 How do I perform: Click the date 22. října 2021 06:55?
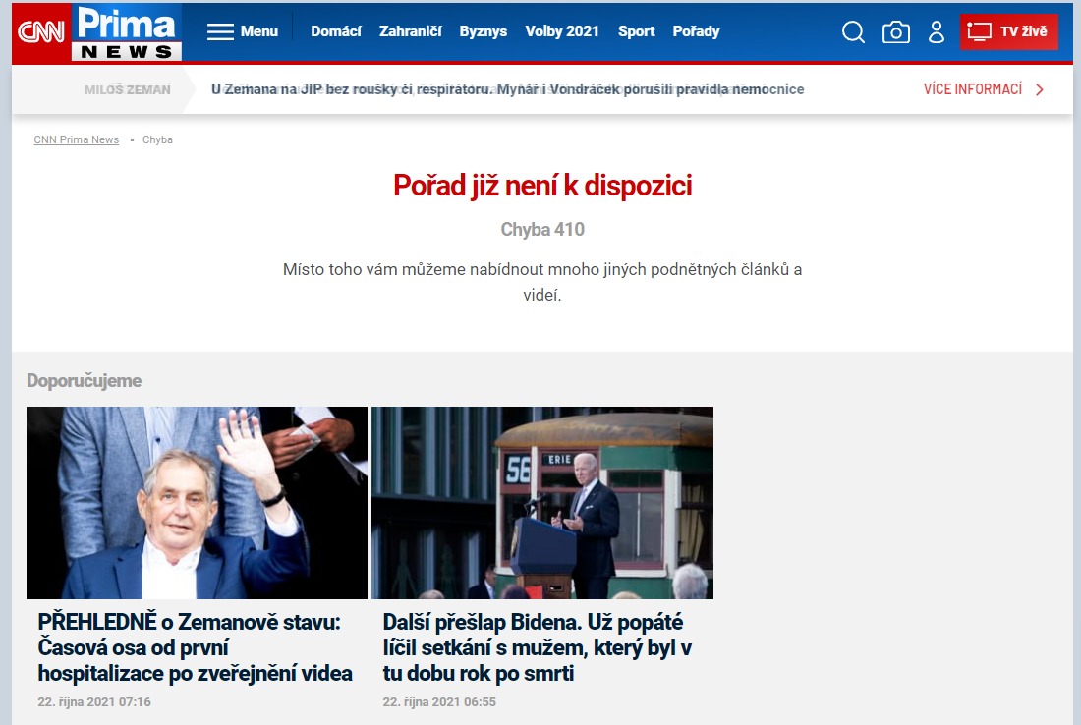point(439,702)
